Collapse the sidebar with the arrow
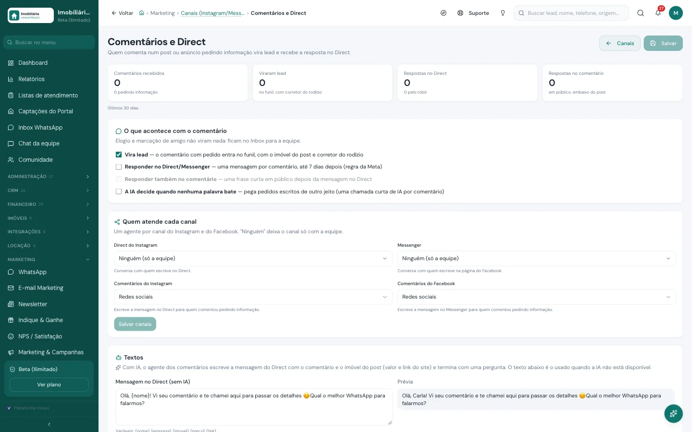 [x=49, y=424]
